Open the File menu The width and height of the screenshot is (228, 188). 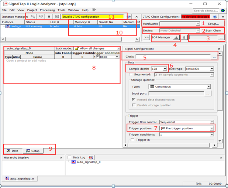[x=4, y=10]
